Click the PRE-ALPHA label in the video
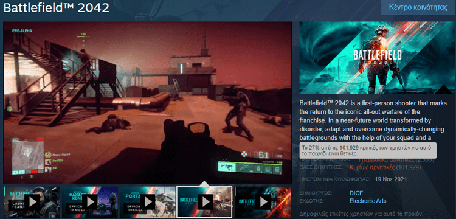This screenshot has width=456, height=219. pyautogui.click(x=22, y=31)
